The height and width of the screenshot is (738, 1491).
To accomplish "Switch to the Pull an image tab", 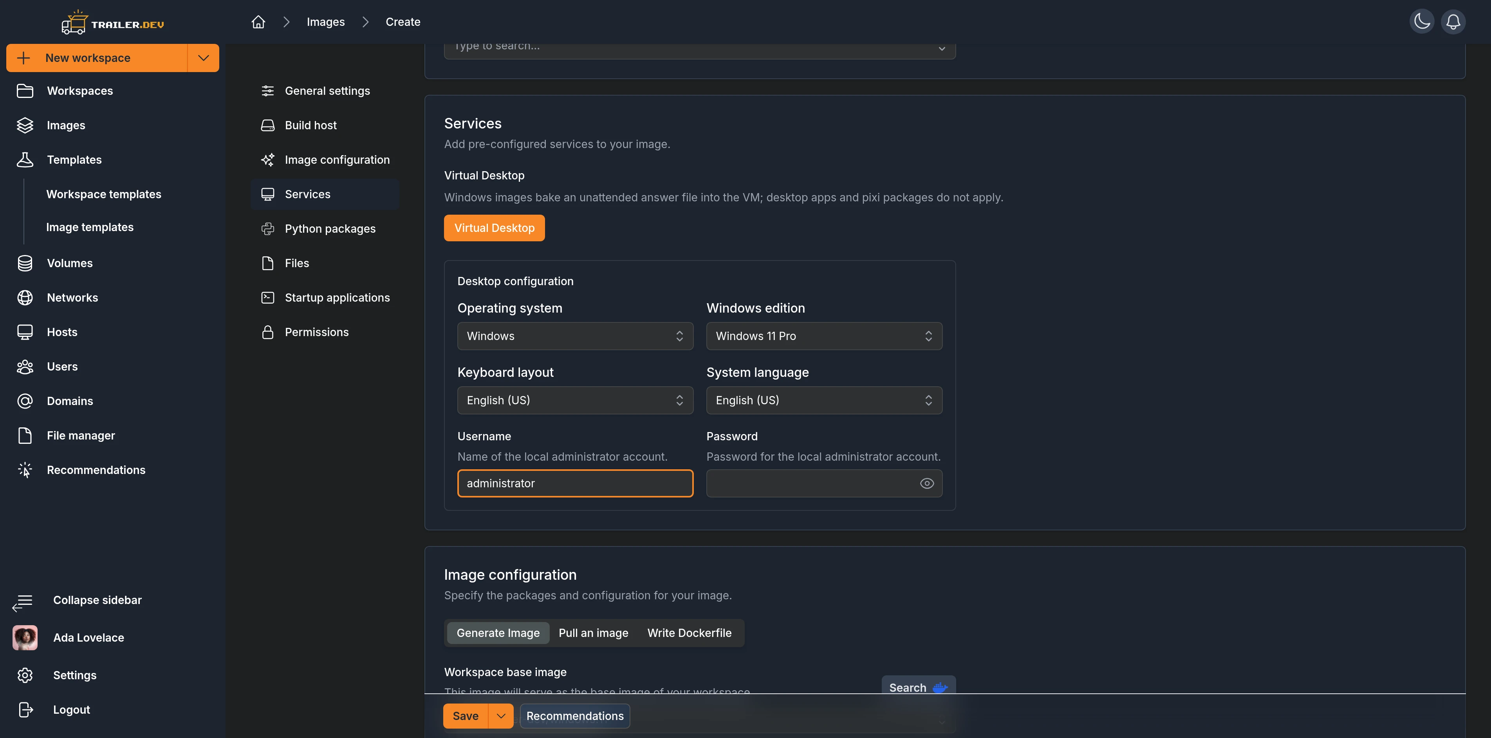I will tap(593, 633).
